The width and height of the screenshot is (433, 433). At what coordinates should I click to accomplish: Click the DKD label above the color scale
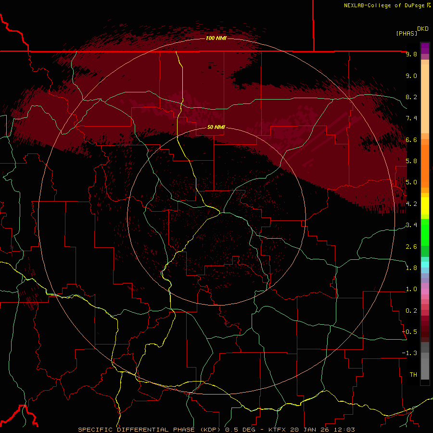coord(423,29)
